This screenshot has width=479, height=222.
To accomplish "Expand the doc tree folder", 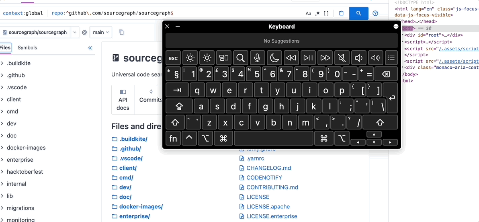I will 2,136.
